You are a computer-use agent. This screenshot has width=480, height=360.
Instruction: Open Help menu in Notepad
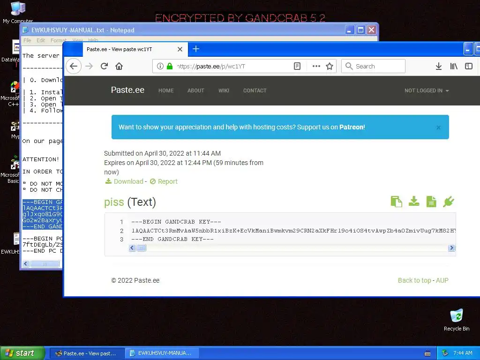tap(93, 40)
